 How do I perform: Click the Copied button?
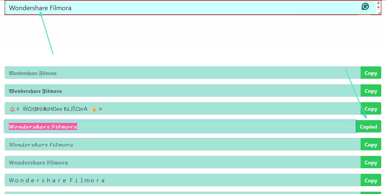point(368,126)
